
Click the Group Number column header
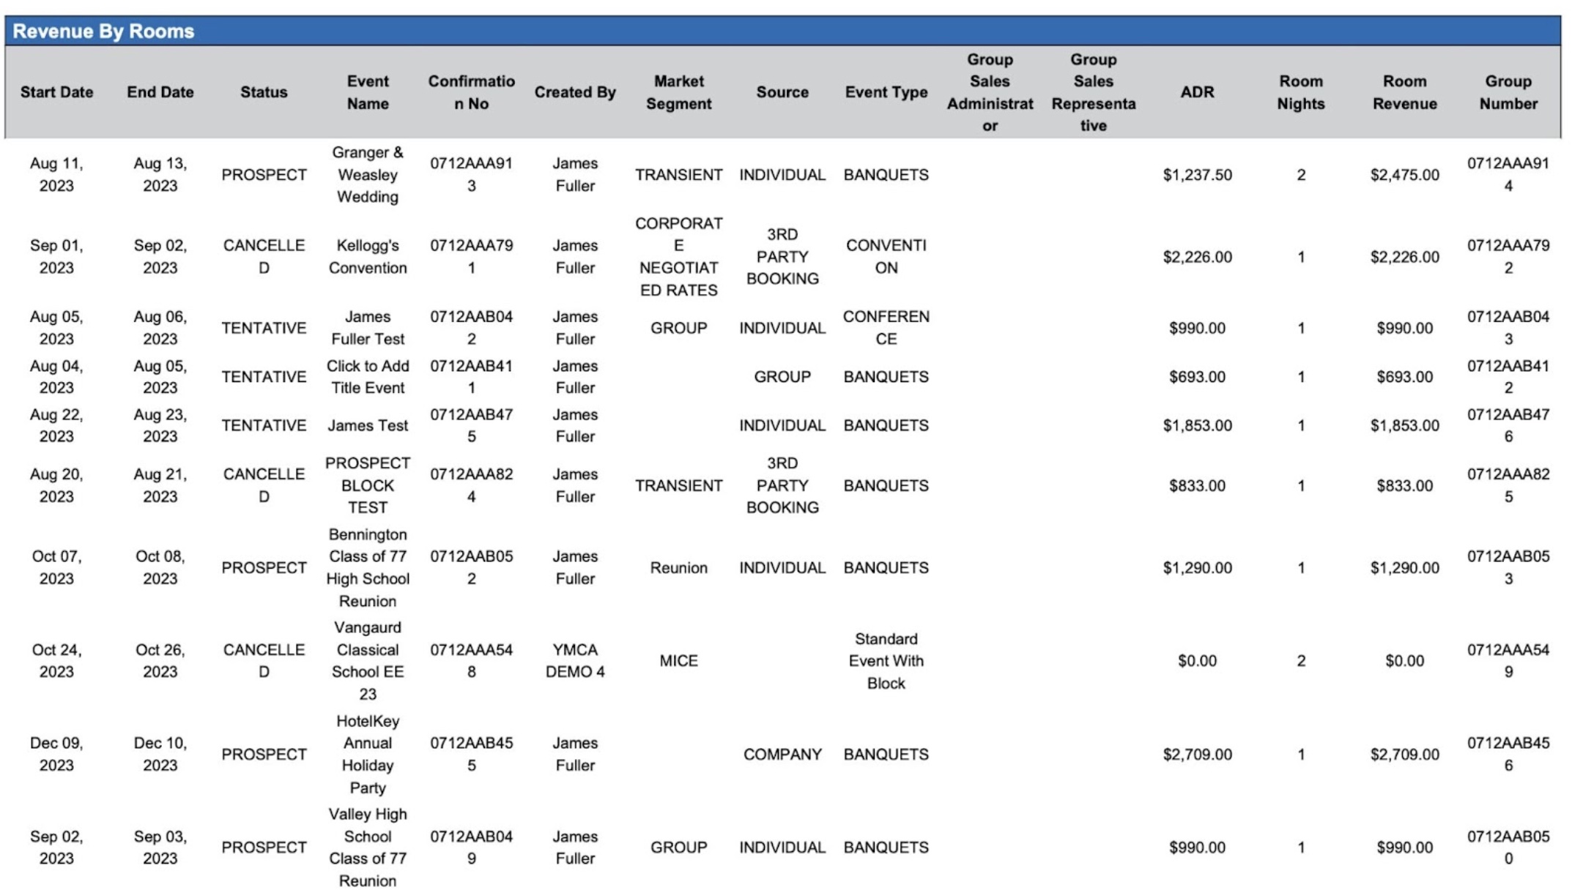pos(1508,92)
